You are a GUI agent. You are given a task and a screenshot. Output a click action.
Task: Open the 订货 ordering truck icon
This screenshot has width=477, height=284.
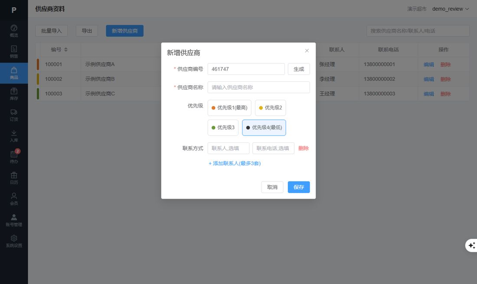click(14, 115)
